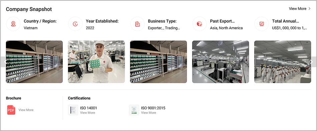Open the first photo of component storage racks
Image resolution: width=317 pixels, height=131 pixels.
click(x=34, y=62)
